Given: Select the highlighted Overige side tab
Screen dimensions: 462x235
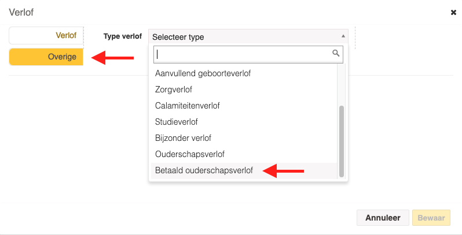Looking at the screenshot, I should point(46,57).
